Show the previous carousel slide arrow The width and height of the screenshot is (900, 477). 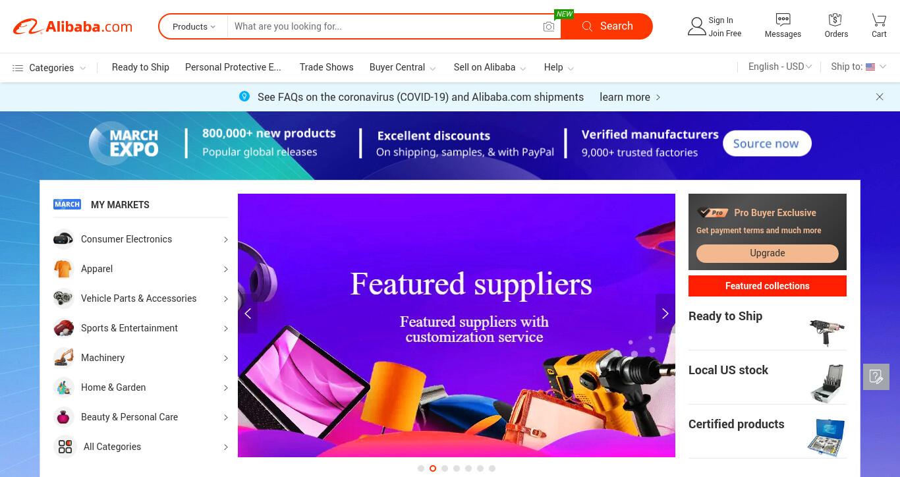pos(248,314)
